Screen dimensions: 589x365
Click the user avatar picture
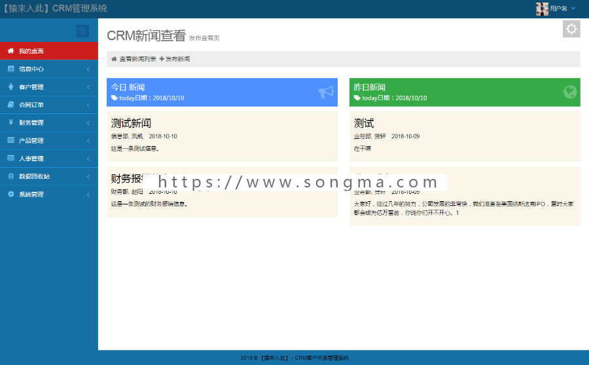point(542,9)
